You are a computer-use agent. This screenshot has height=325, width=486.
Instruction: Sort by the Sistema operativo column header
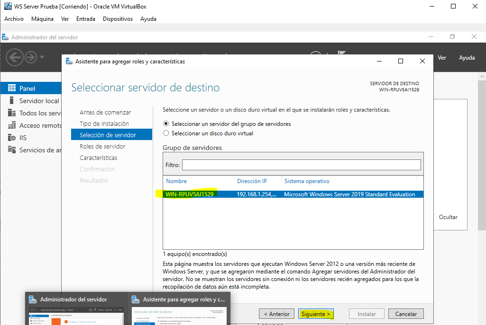tap(307, 181)
